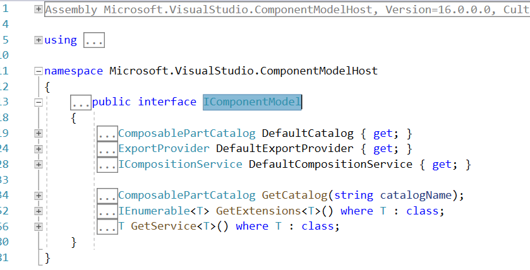Expand the DefaultCatalog property comment region
Viewport: 530px width, 270px height.
point(39,133)
